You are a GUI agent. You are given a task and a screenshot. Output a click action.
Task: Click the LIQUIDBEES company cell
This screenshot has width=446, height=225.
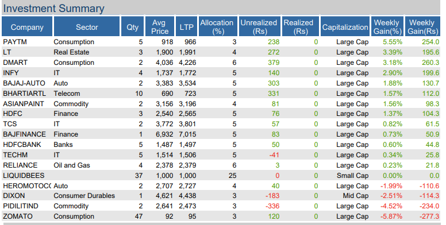click(24, 176)
